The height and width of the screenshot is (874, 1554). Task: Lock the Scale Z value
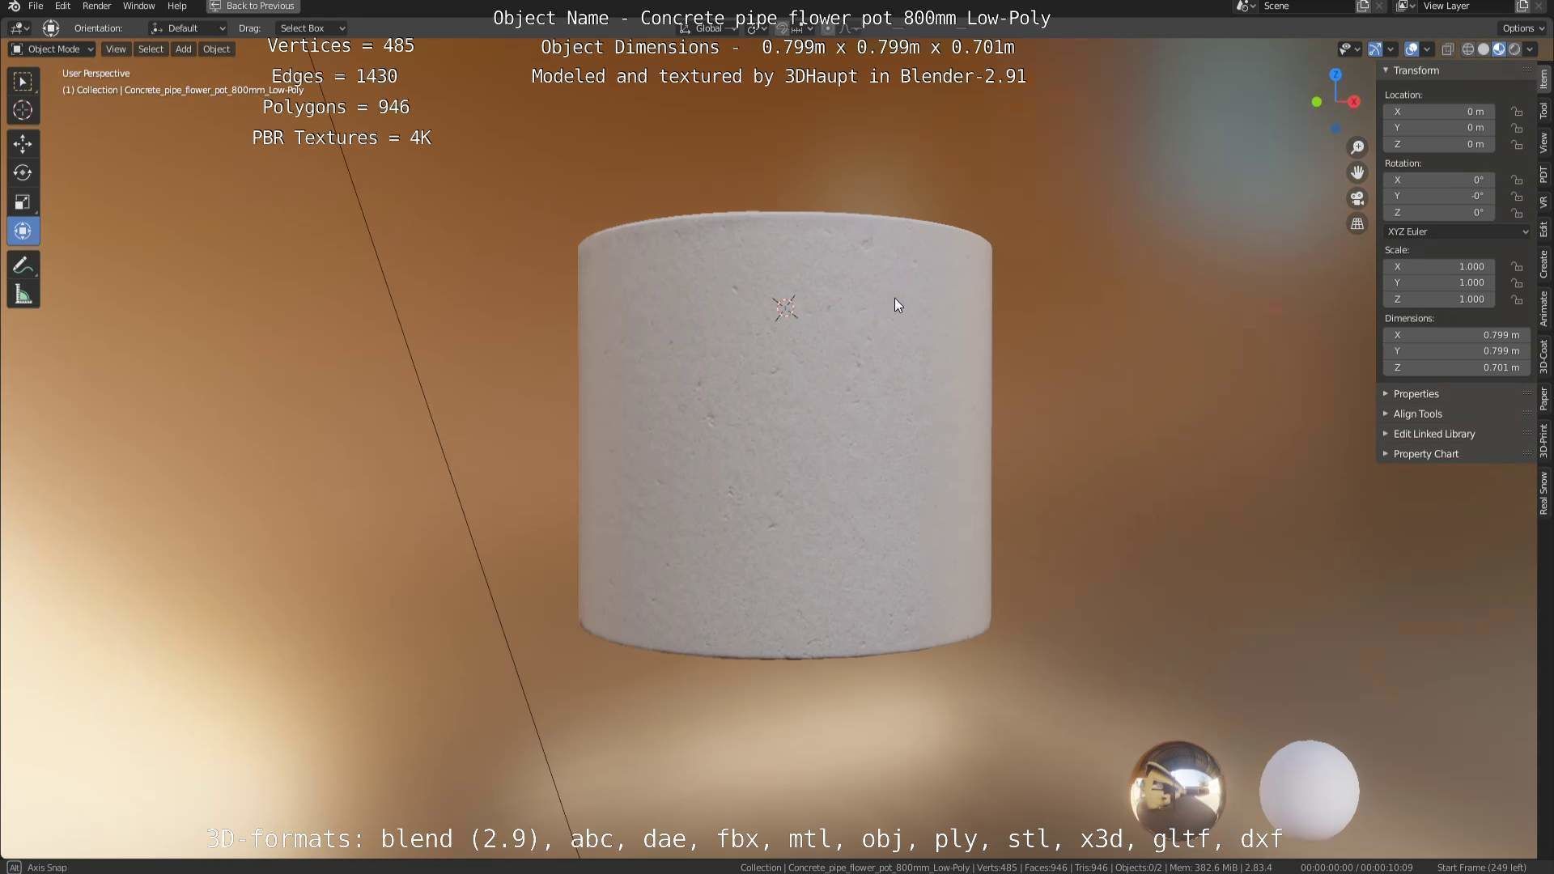1517,299
